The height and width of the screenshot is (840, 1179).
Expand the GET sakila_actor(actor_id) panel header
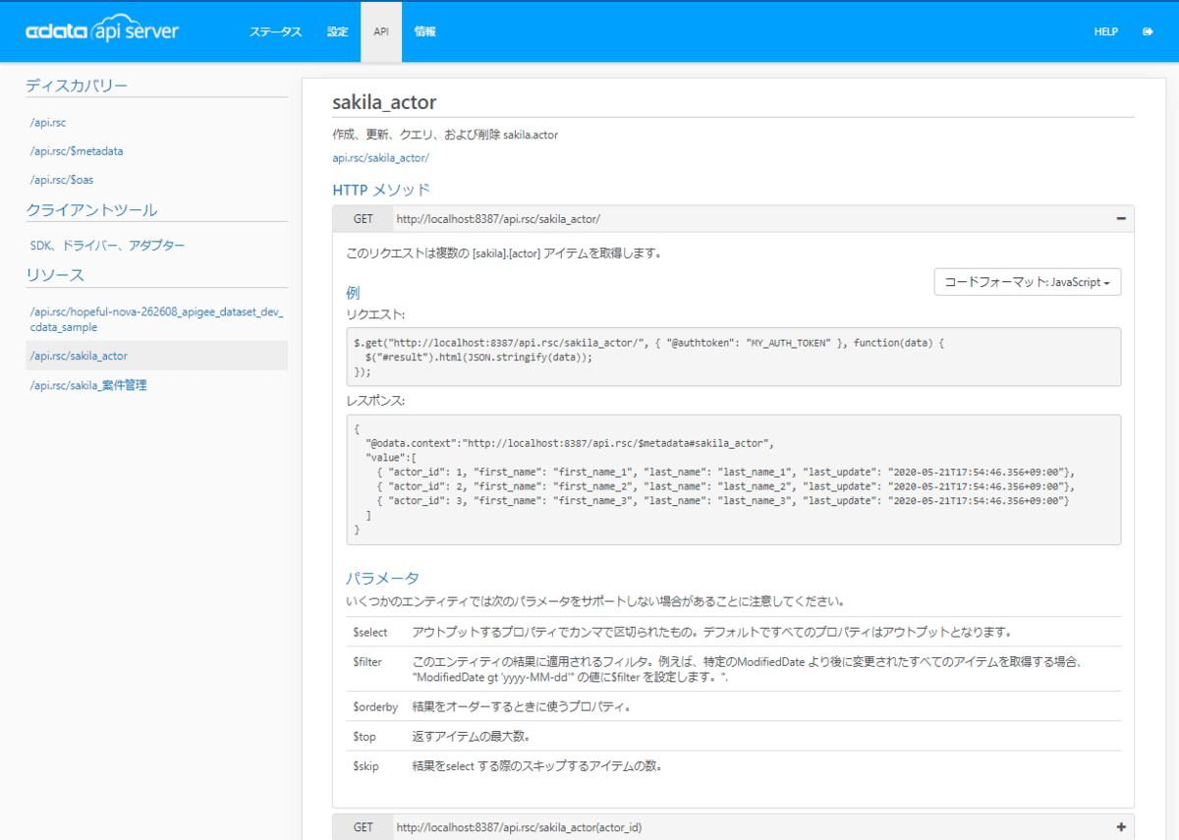(x=688, y=827)
